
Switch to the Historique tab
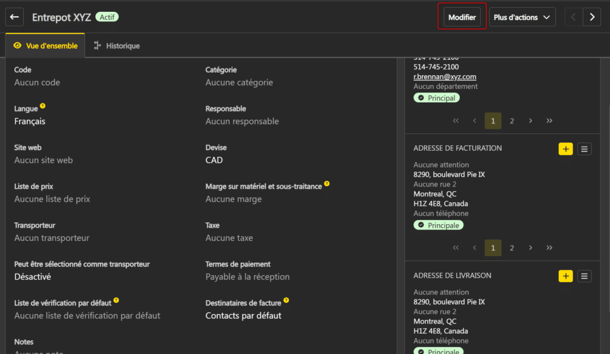click(x=117, y=46)
